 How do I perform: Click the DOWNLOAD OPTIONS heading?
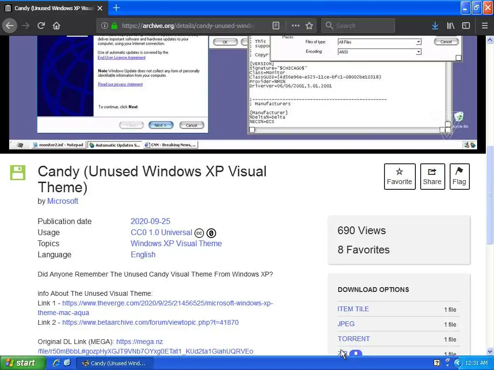tap(373, 290)
